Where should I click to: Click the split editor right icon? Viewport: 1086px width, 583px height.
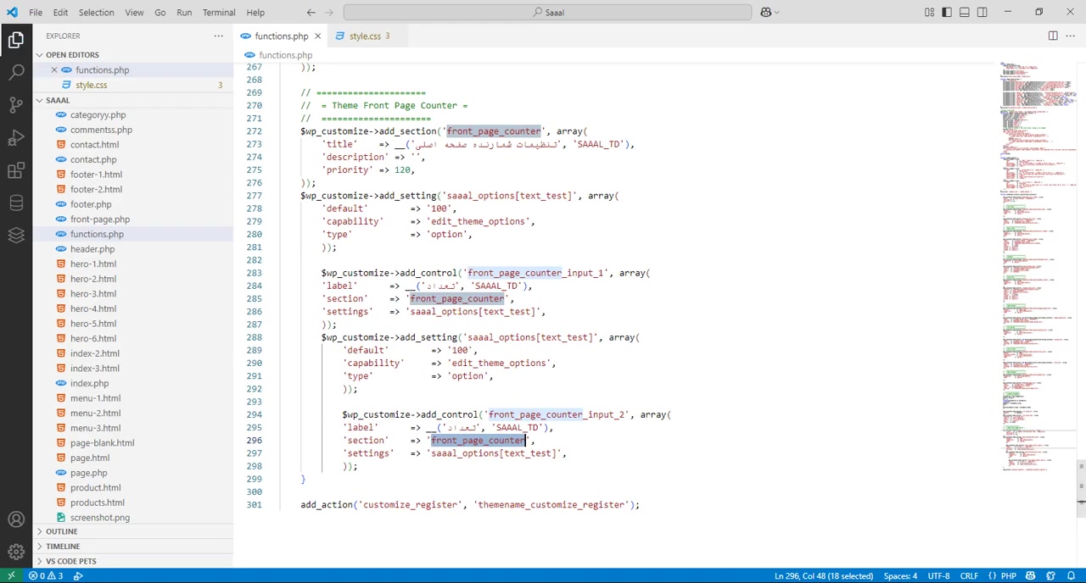point(1052,36)
